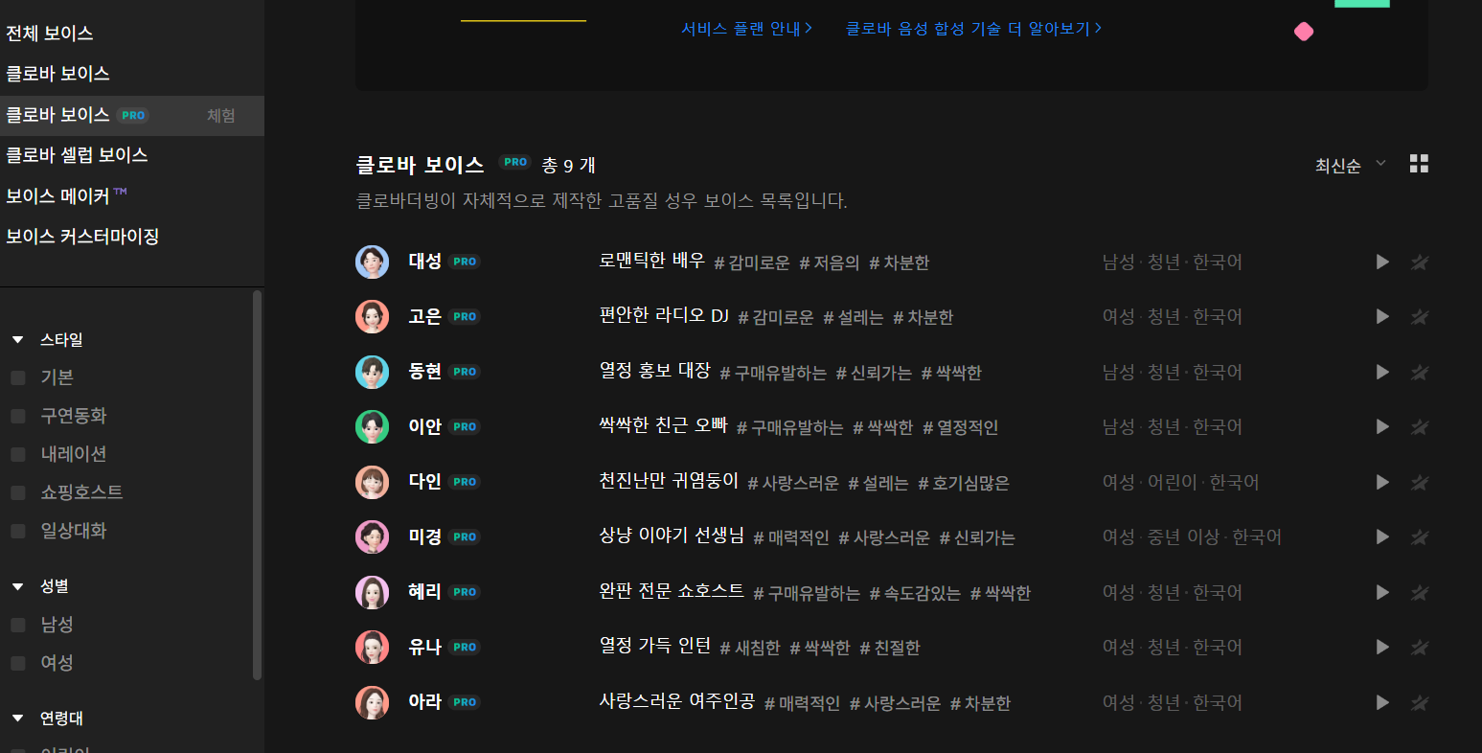Check the 일상대화 style filter
Viewport: 1482px width, 753px height.
[18, 531]
